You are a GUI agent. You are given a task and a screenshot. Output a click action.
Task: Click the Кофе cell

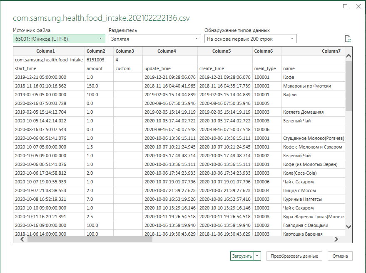(x=313, y=77)
